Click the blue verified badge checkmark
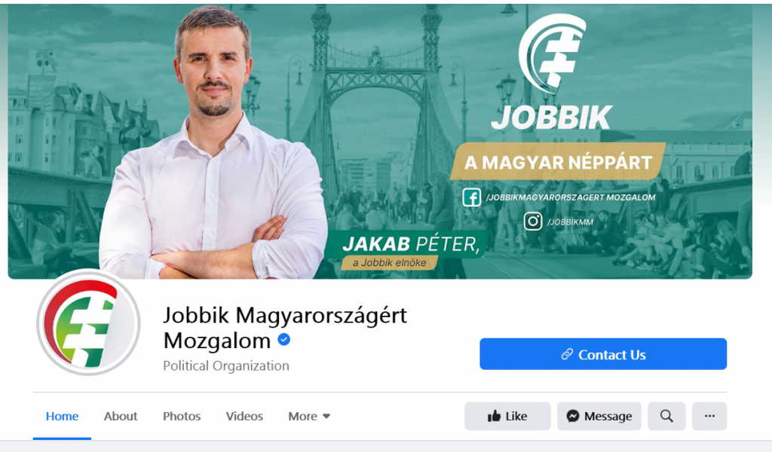 coord(284,339)
